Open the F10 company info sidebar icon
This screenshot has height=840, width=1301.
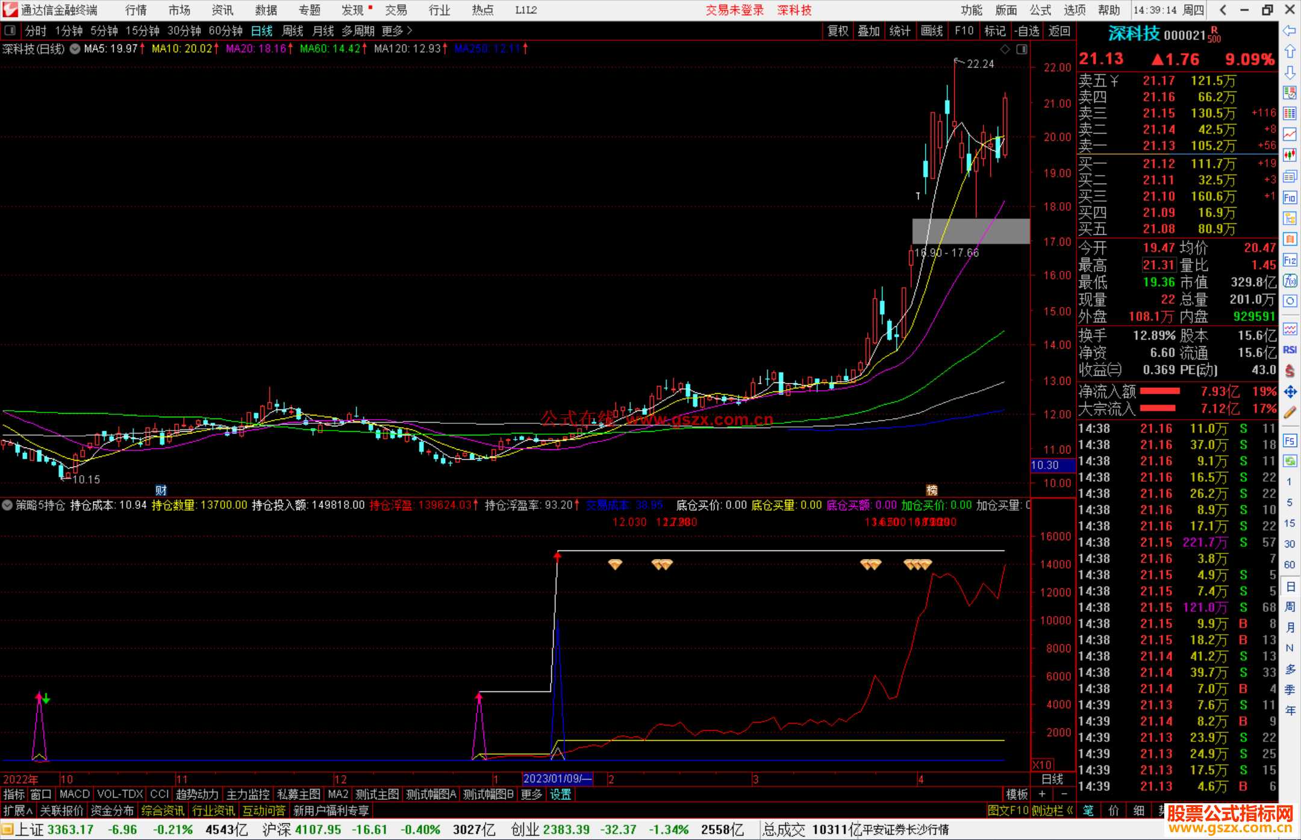tap(1290, 198)
